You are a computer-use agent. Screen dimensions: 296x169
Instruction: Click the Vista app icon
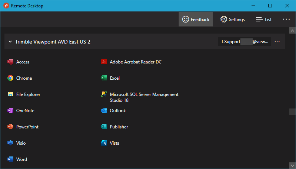(x=104, y=143)
